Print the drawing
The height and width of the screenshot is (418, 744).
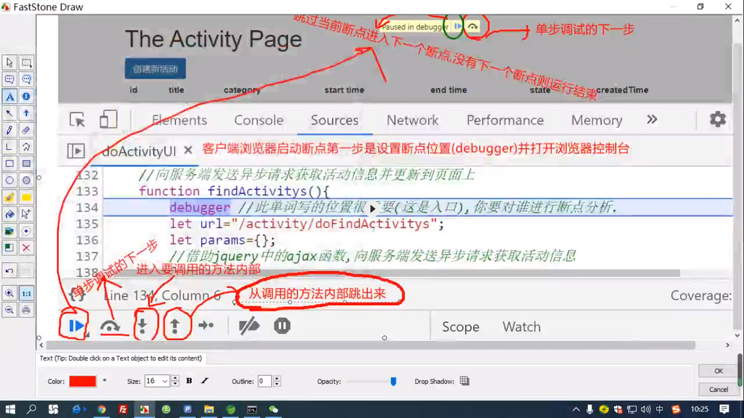[26, 310]
